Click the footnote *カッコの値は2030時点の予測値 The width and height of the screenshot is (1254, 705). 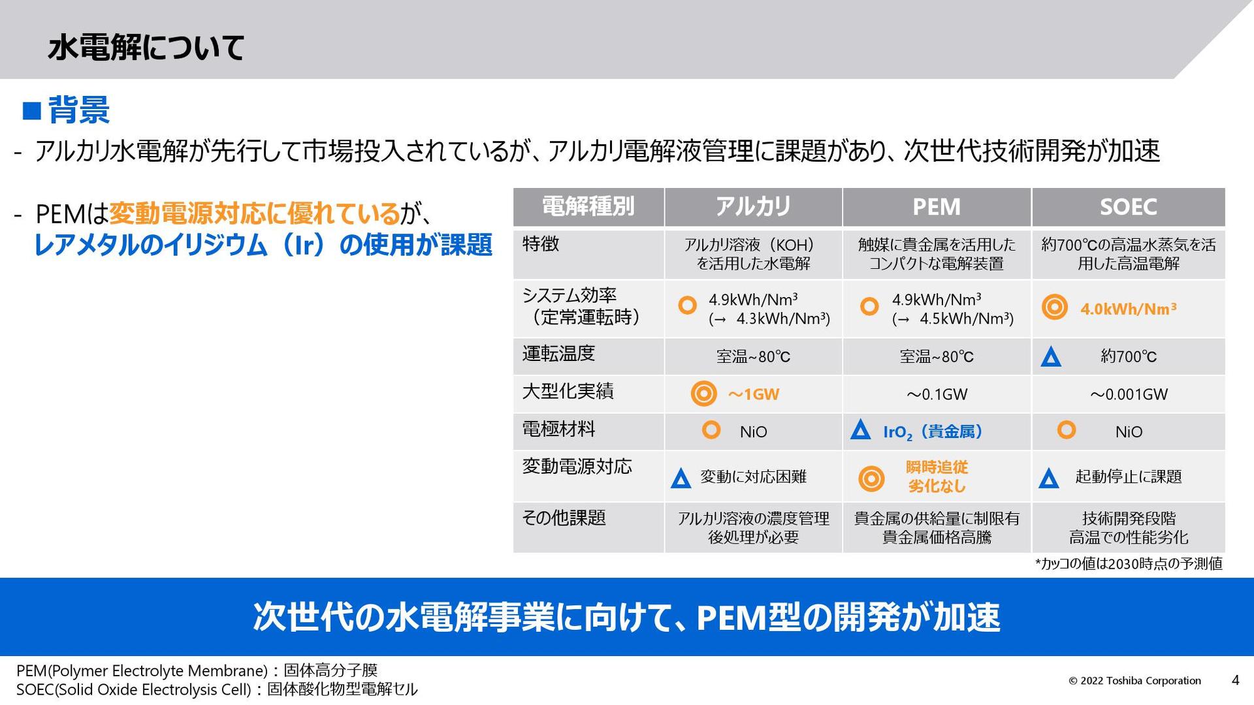point(1128,563)
